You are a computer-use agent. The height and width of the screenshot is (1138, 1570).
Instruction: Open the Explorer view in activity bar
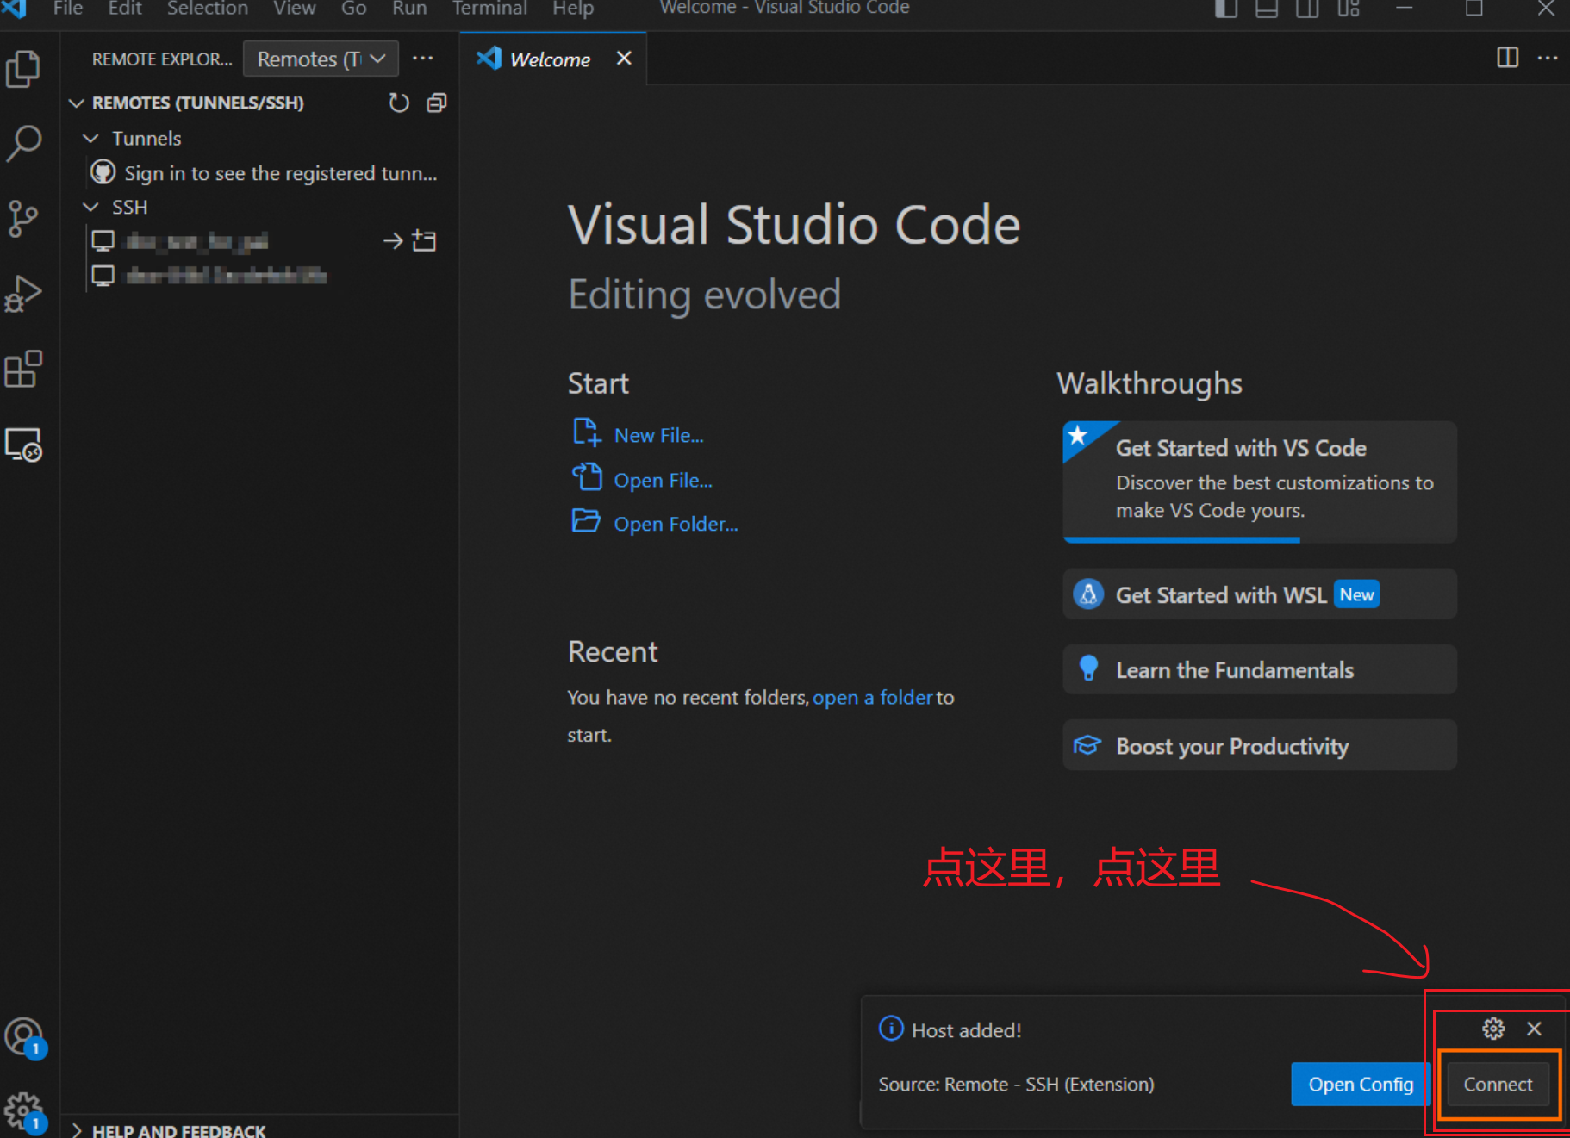[x=23, y=69]
